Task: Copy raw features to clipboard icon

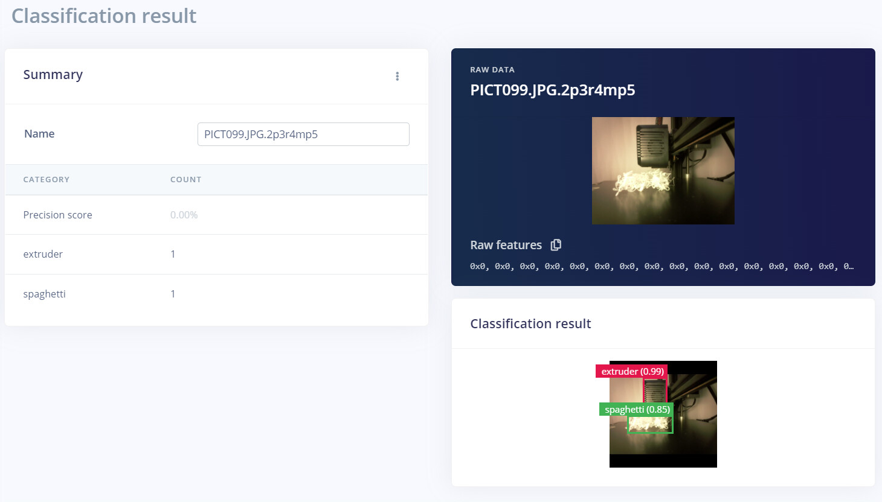Action: [x=556, y=245]
